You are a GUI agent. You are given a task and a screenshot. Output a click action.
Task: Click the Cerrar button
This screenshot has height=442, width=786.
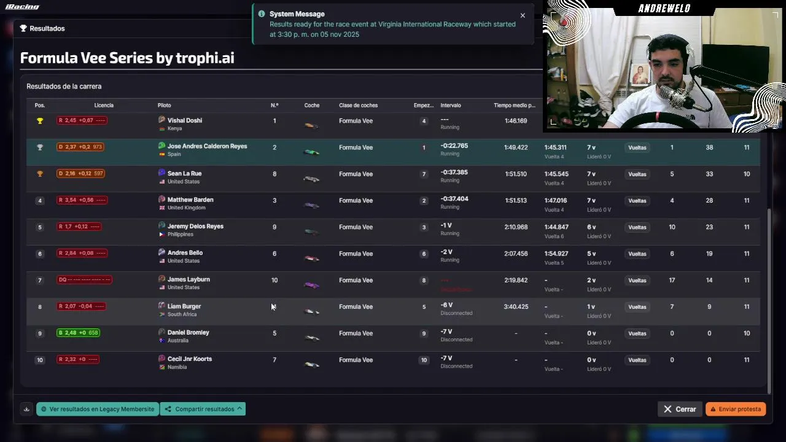[x=680, y=409]
